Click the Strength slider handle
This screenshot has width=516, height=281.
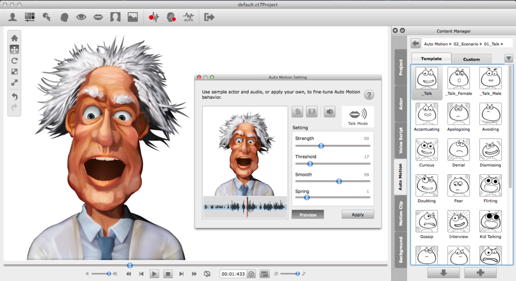(321, 146)
